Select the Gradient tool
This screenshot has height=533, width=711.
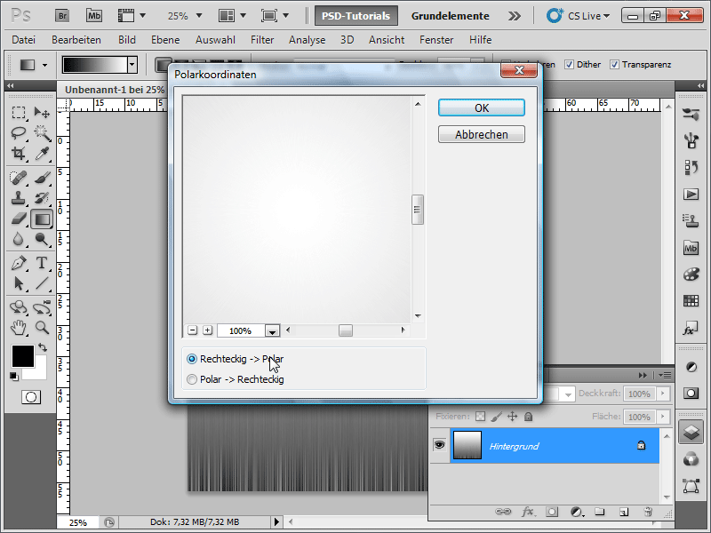(42, 219)
